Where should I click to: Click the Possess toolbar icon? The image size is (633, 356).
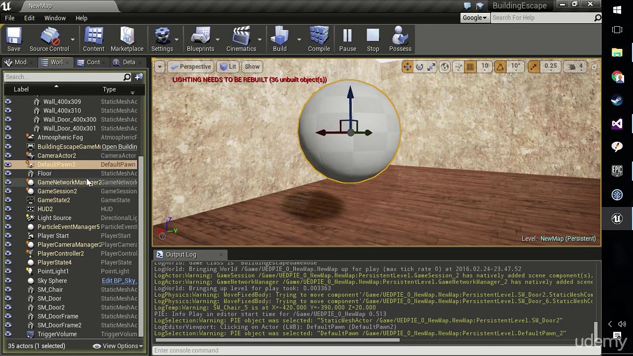400,40
